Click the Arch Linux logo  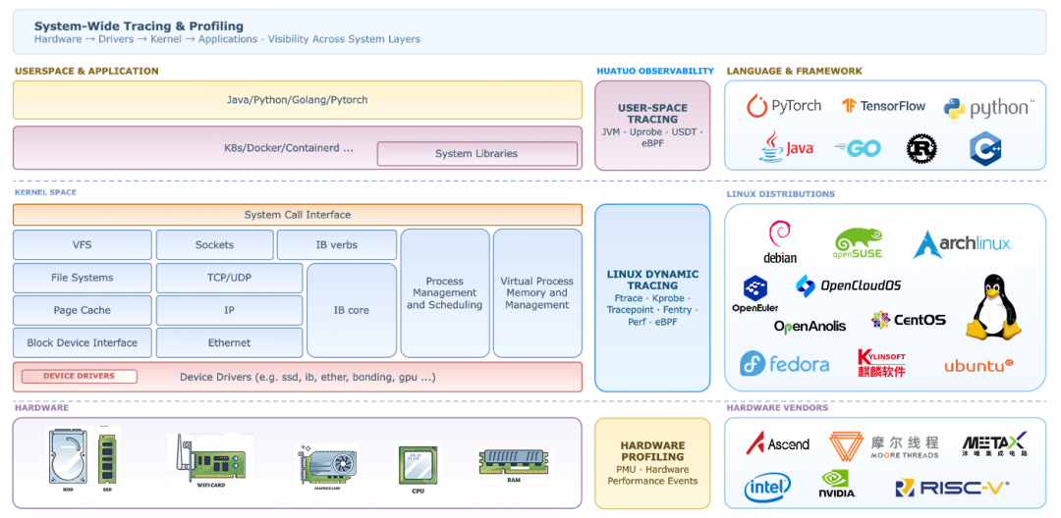(962, 244)
